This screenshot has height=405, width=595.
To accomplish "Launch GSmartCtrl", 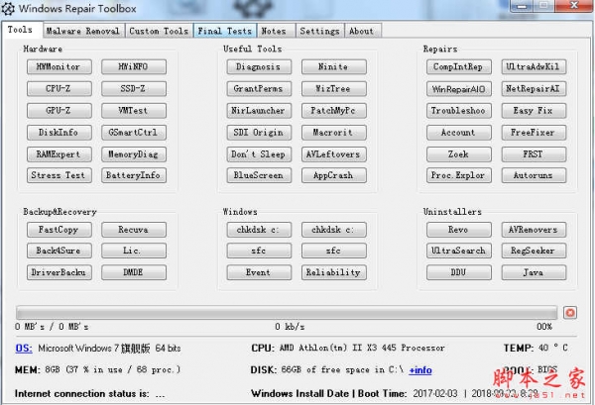I will [x=134, y=133].
